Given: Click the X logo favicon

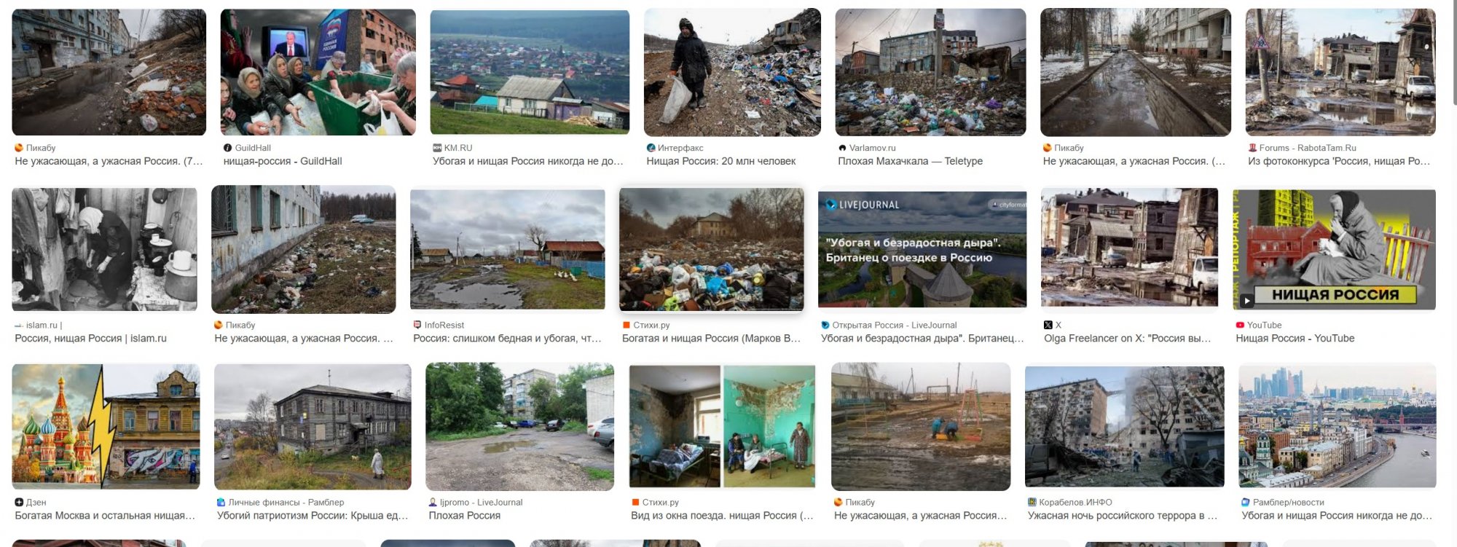Looking at the screenshot, I should [x=1048, y=325].
